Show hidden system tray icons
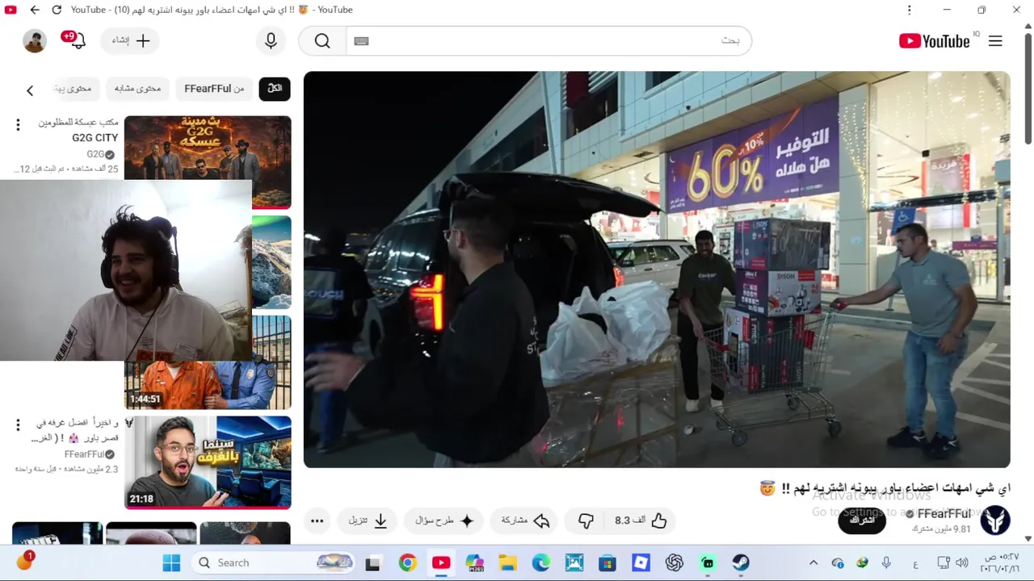1034x581 pixels. tap(813, 562)
